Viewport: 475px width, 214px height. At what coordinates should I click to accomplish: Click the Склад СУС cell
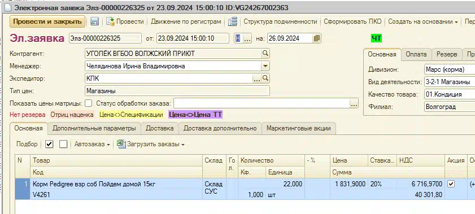pos(214,189)
